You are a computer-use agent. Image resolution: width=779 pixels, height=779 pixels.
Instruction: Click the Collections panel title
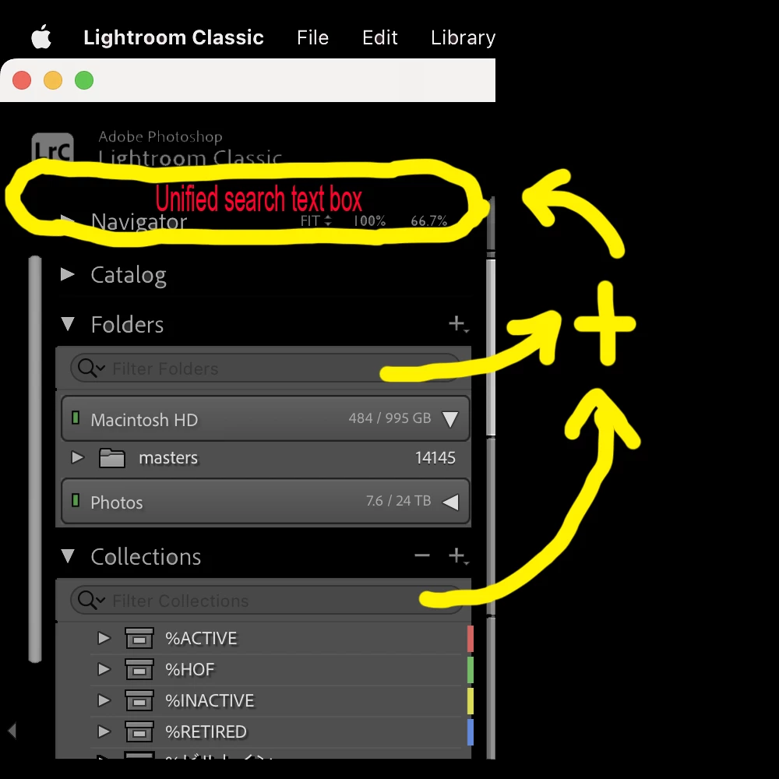pos(146,556)
